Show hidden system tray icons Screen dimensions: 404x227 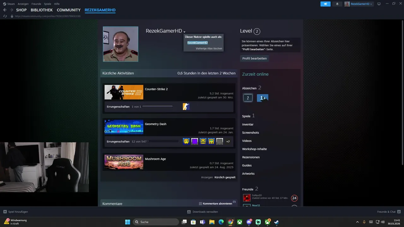click(x=357, y=222)
